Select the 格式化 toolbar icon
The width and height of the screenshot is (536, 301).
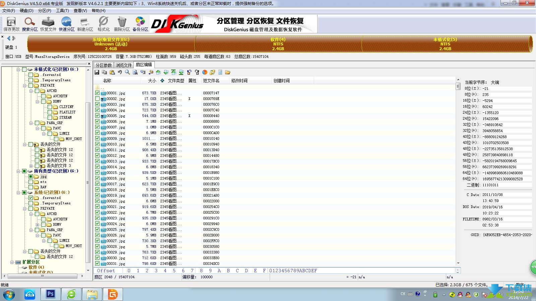[x=104, y=24]
